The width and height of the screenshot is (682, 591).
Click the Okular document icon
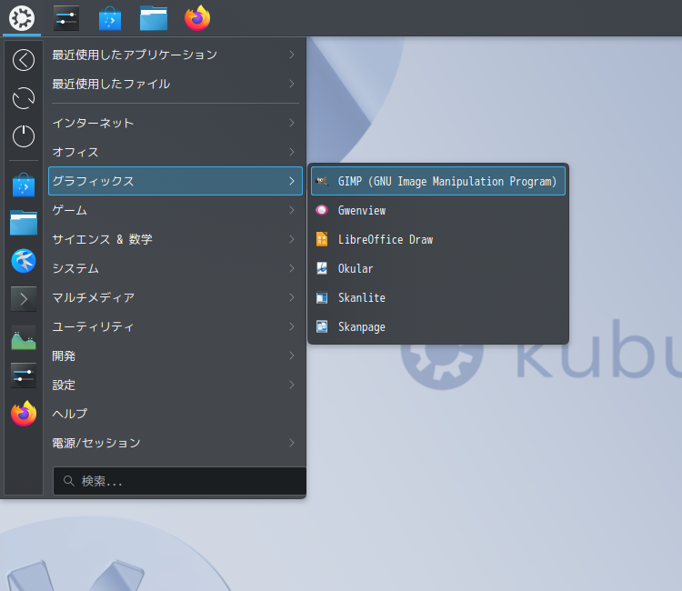point(322,268)
